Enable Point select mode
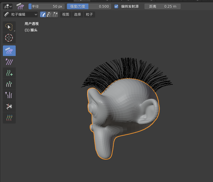This screenshot has height=182, width=213. tap(49, 14)
